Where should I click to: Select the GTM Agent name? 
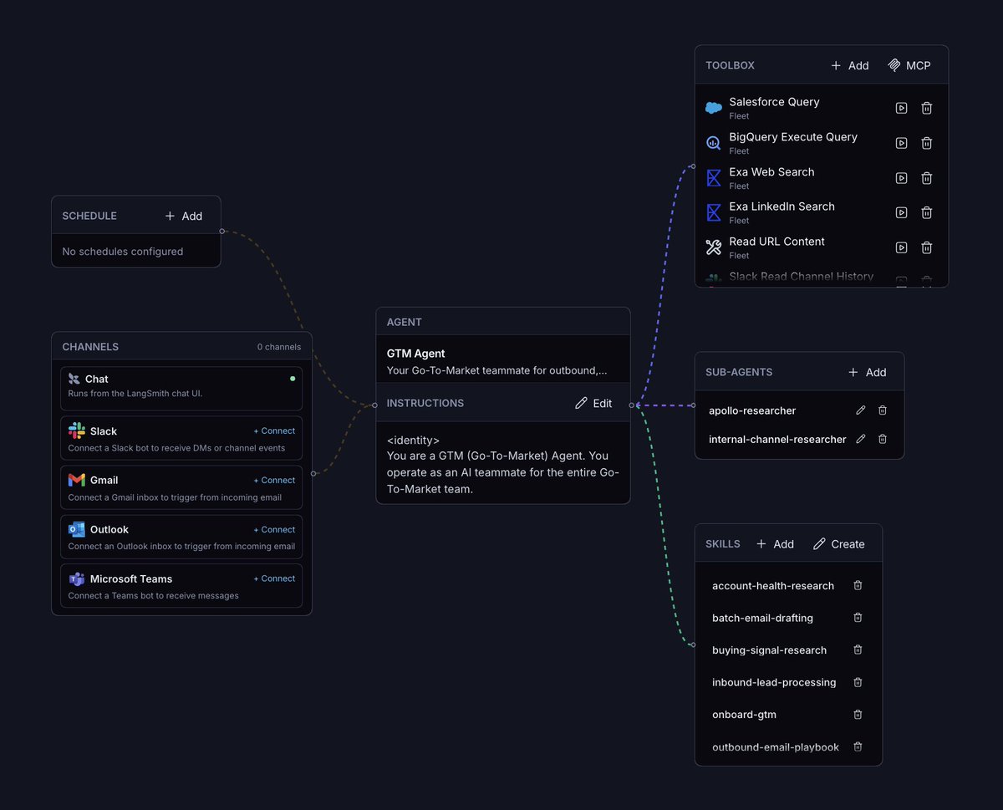tap(415, 354)
